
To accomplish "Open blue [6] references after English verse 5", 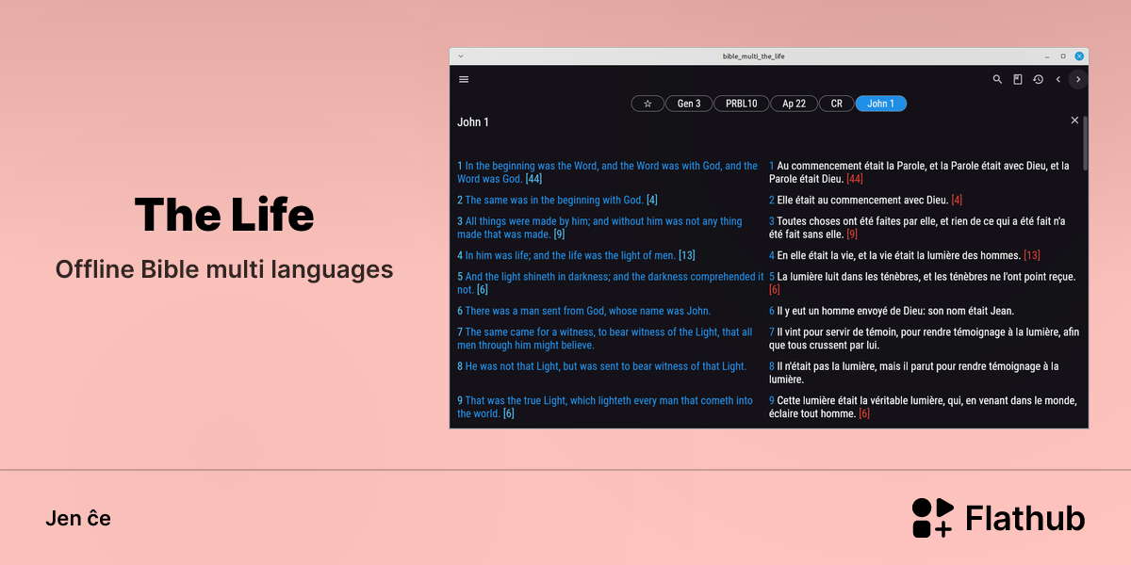I will 483,290.
